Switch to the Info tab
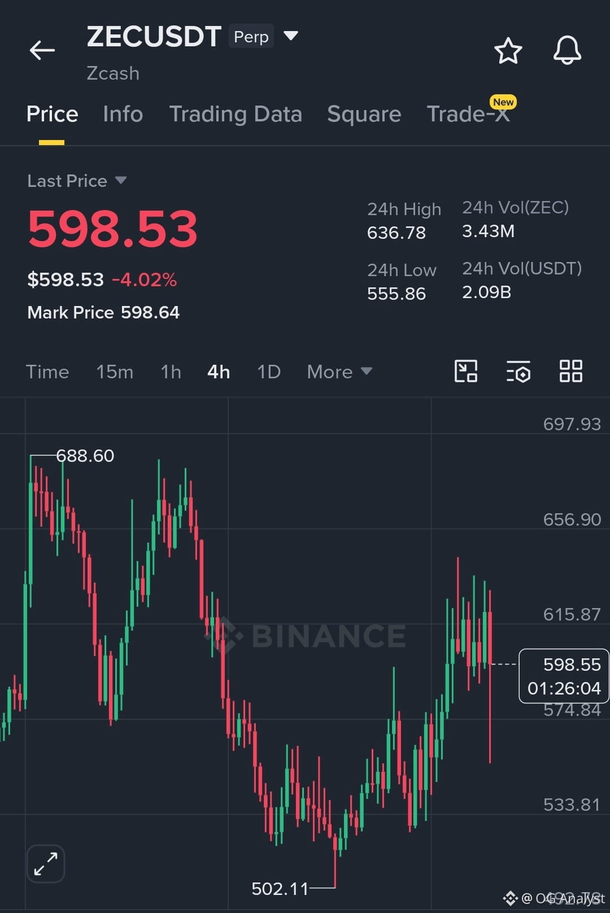Screen dimensions: 610x913 123,114
